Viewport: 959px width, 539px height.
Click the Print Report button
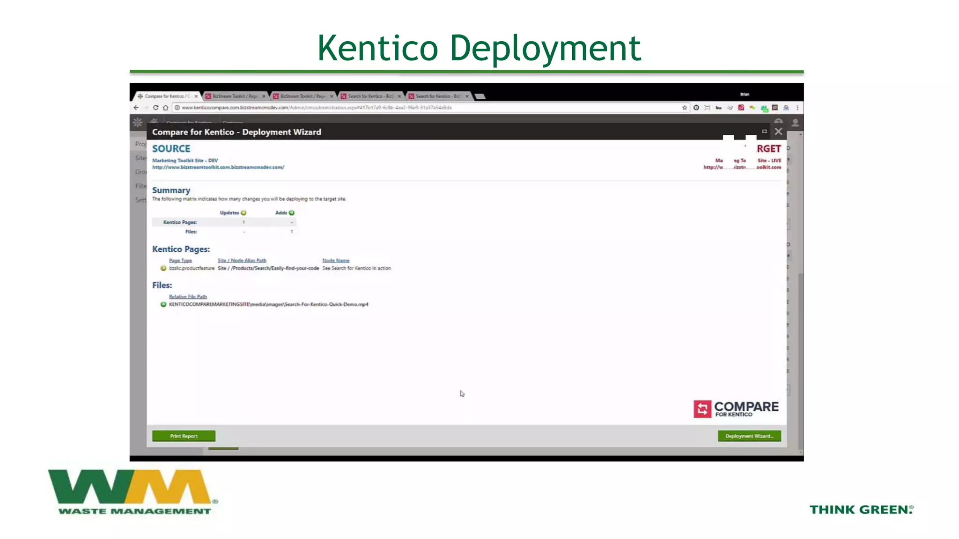184,436
